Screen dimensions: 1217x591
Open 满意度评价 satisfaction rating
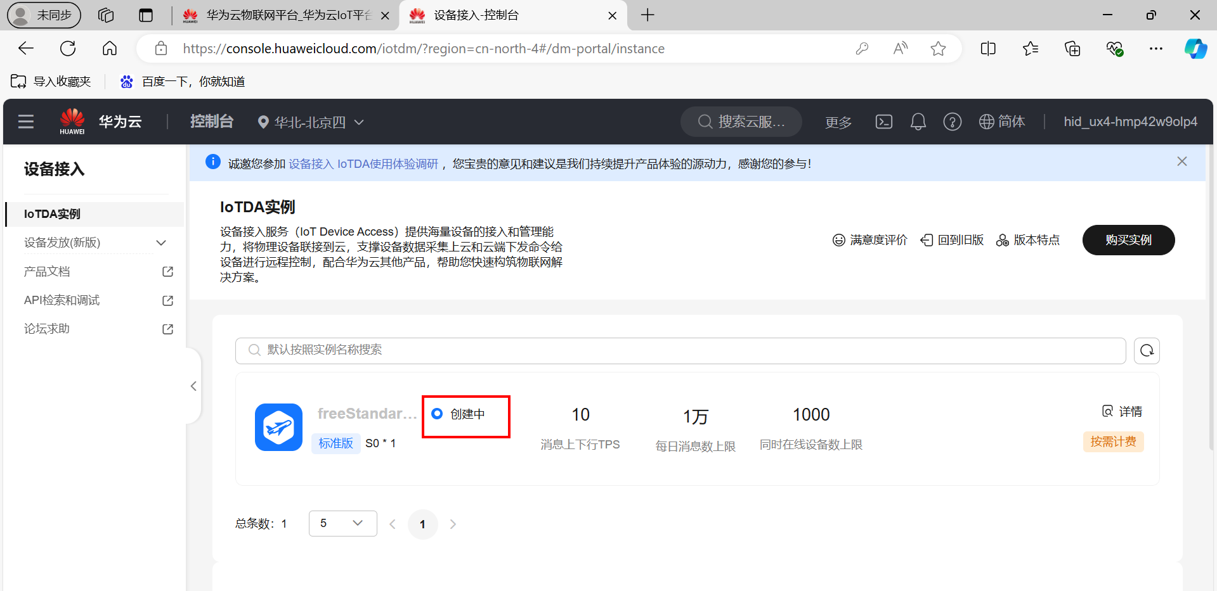(869, 240)
